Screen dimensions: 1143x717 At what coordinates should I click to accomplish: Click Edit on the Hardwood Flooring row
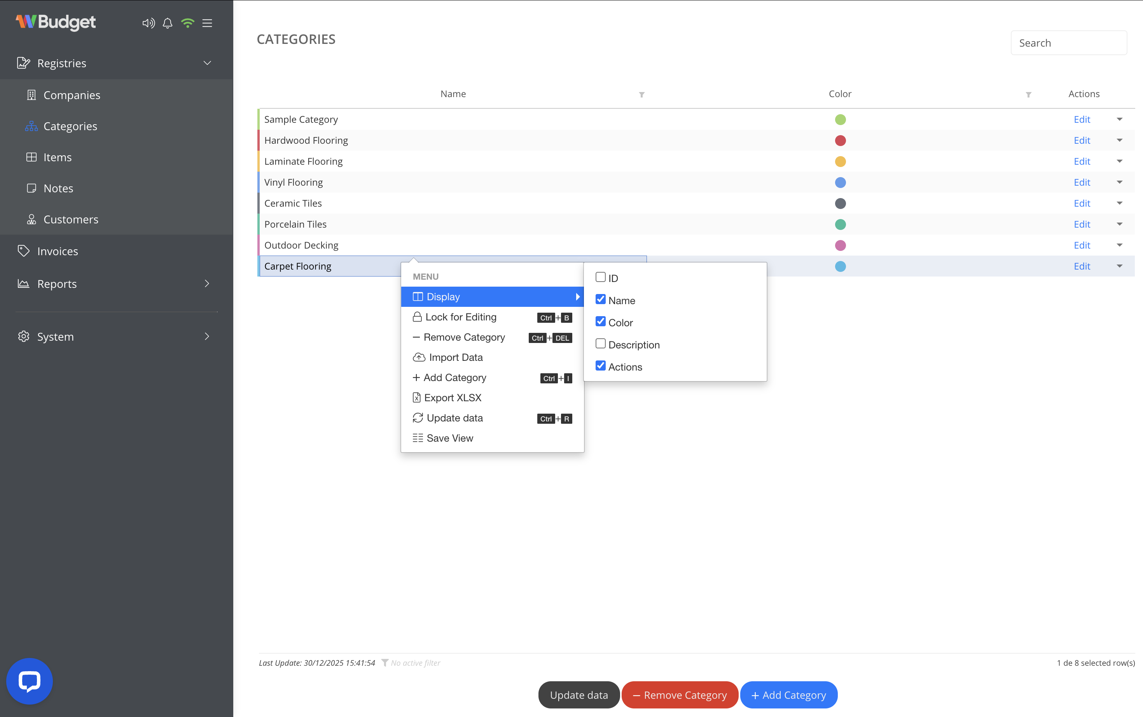click(x=1082, y=140)
